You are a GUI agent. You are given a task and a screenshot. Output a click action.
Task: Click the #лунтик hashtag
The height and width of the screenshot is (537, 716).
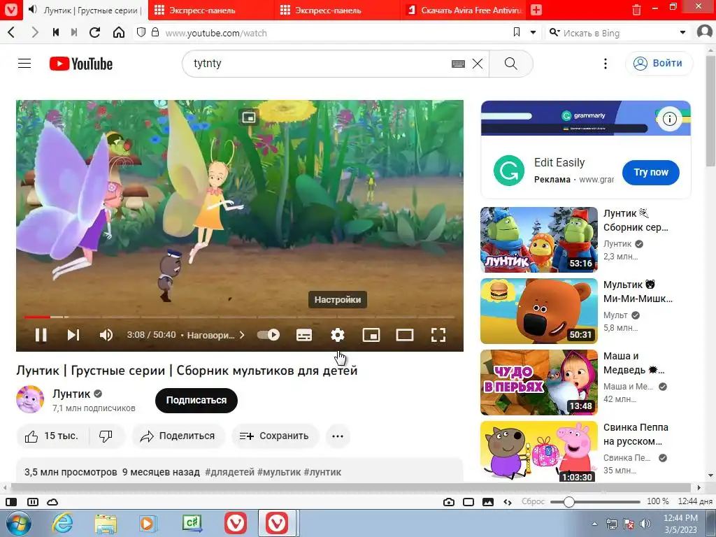[x=322, y=472]
